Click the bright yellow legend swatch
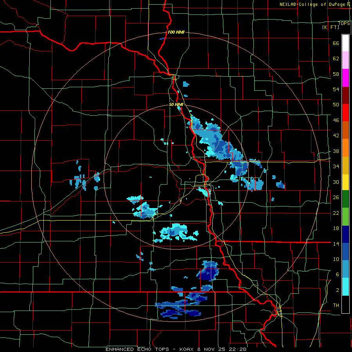The width and height of the screenshot is (352, 352). click(x=345, y=182)
